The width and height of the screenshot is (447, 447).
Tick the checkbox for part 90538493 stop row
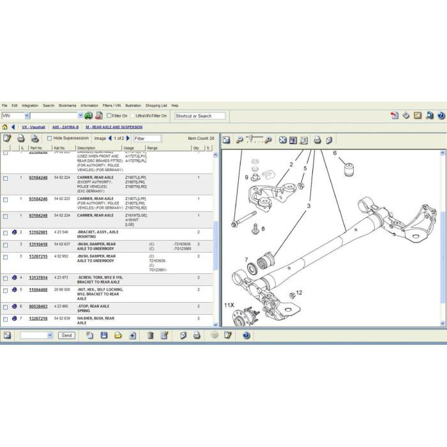[x=5, y=307]
